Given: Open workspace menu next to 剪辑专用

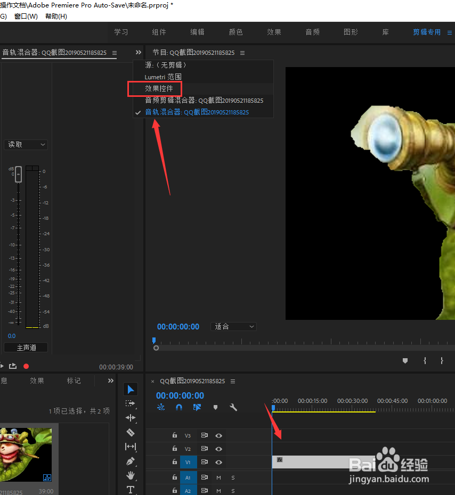Looking at the screenshot, I should pyautogui.click(x=449, y=32).
